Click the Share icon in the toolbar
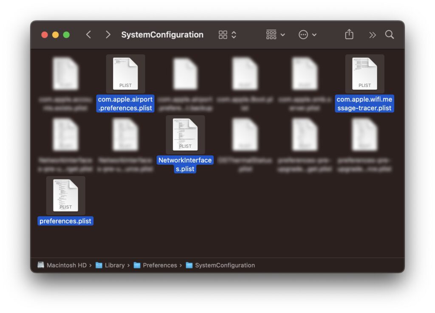Image resolution: width=435 pixels, height=313 pixels. (349, 35)
